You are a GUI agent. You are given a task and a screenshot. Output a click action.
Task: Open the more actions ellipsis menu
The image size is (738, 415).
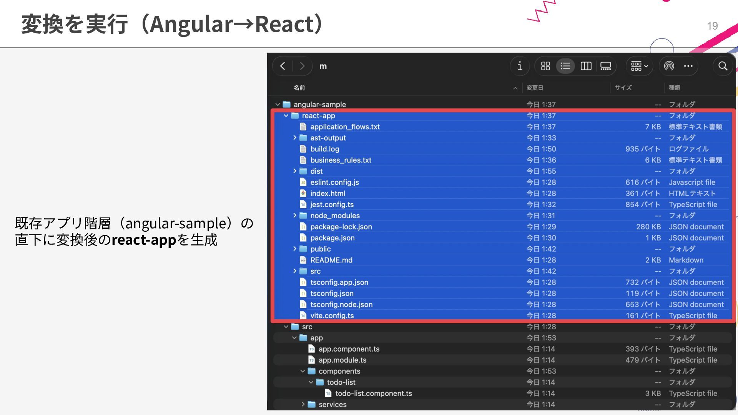pyautogui.click(x=688, y=66)
